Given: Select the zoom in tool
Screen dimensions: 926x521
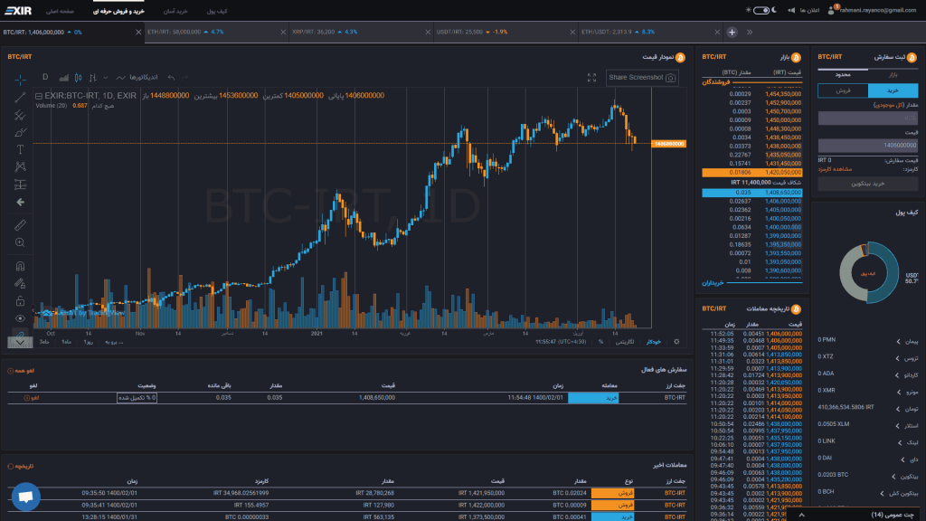Looking at the screenshot, I should tap(20, 242).
